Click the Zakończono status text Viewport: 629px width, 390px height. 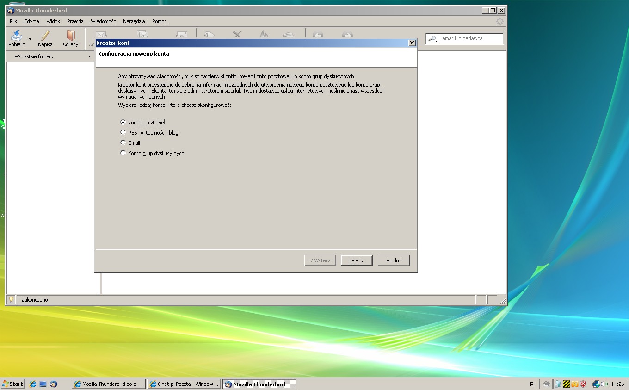coord(35,300)
